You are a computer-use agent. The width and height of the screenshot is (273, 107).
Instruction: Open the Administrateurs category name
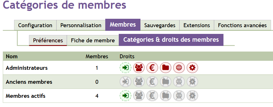click(27, 68)
